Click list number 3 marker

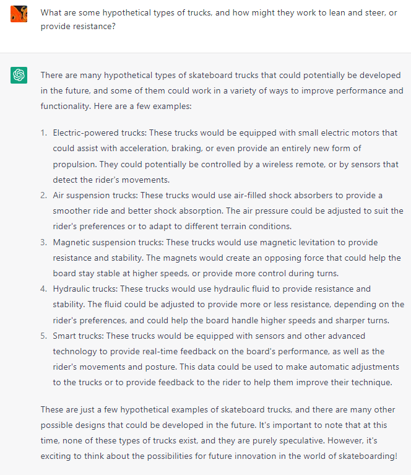(44, 242)
